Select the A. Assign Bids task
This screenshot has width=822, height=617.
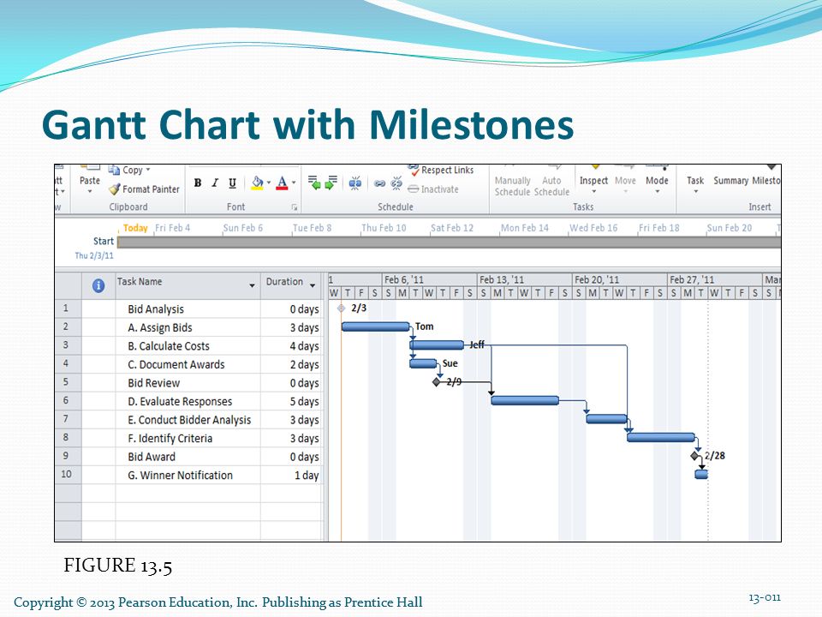click(x=160, y=327)
